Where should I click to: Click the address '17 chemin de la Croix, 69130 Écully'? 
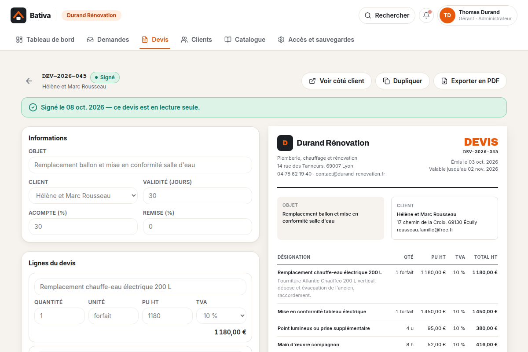pyautogui.click(x=437, y=222)
